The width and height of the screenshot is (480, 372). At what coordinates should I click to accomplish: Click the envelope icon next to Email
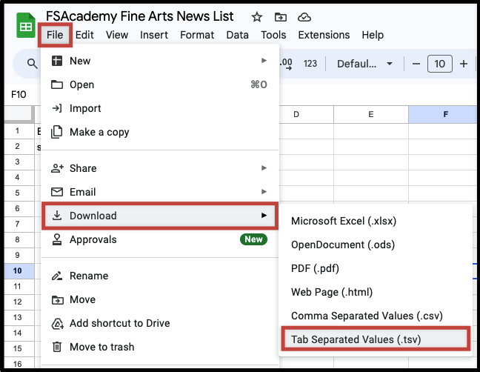click(x=57, y=192)
